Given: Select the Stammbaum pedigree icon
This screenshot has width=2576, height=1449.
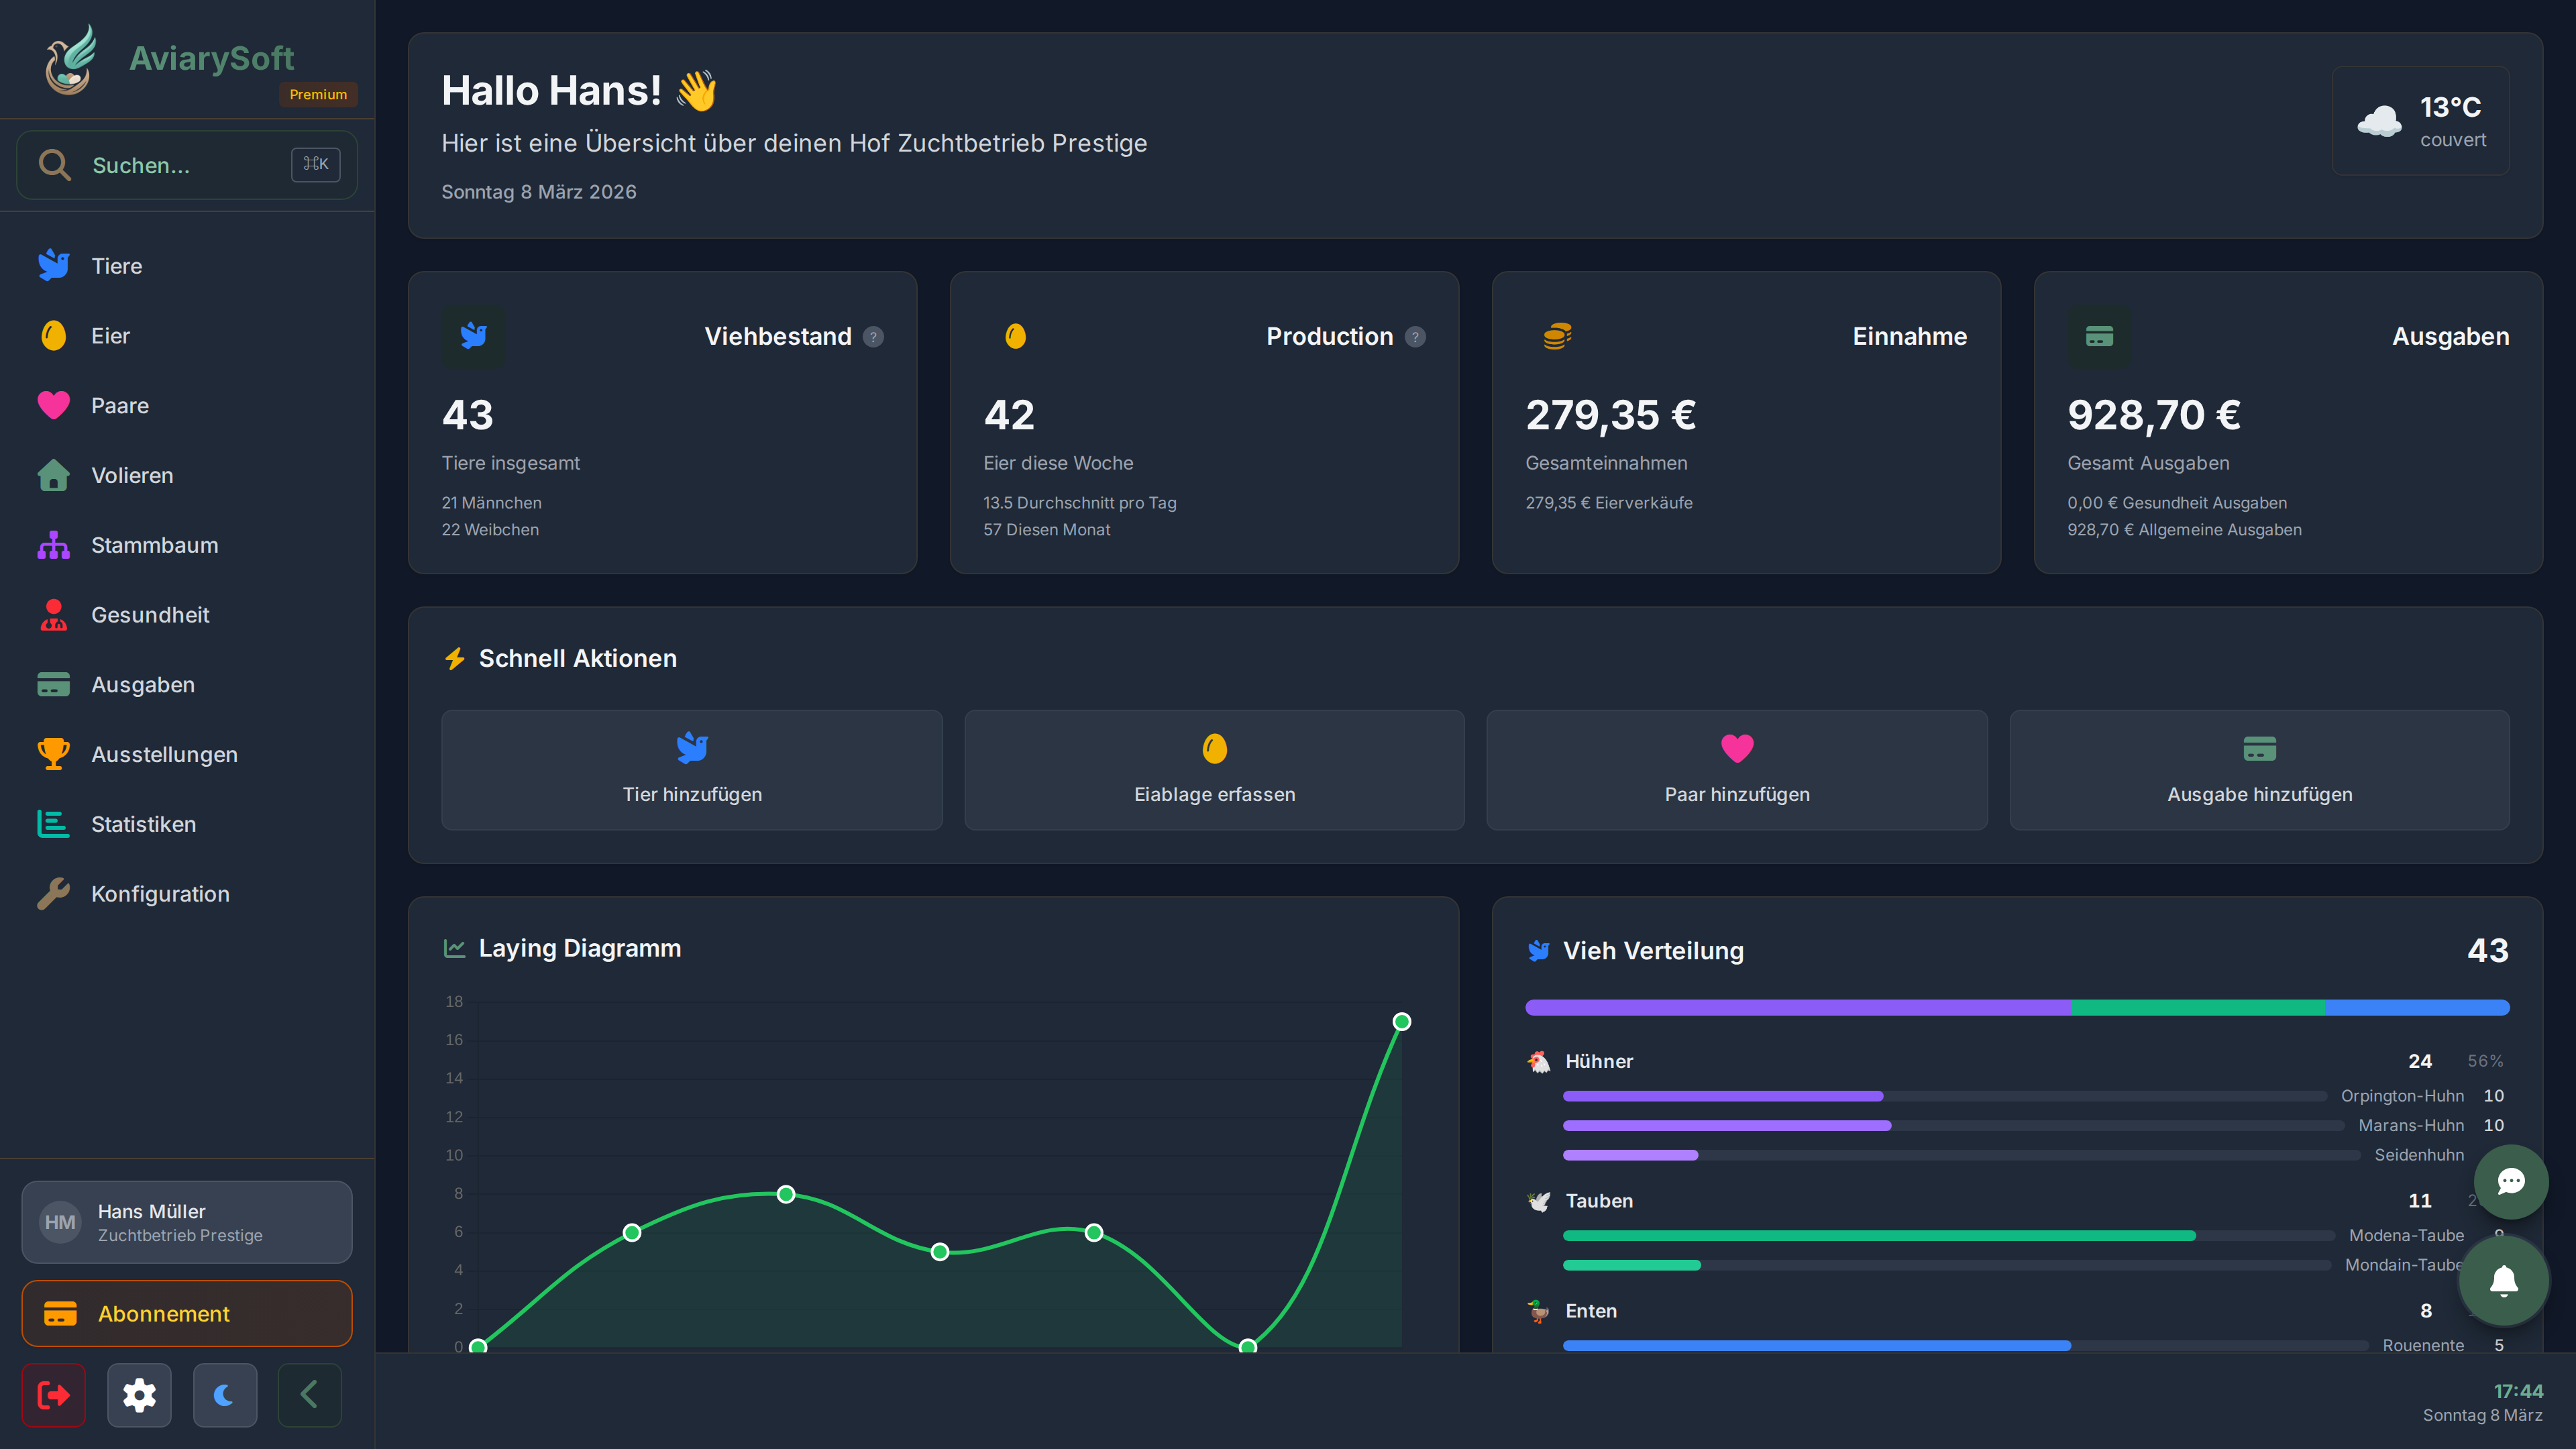Looking at the screenshot, I should tap(53, 545).
